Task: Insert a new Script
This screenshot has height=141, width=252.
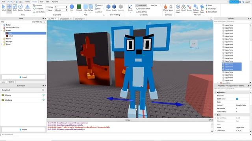Action: [209, 5]
